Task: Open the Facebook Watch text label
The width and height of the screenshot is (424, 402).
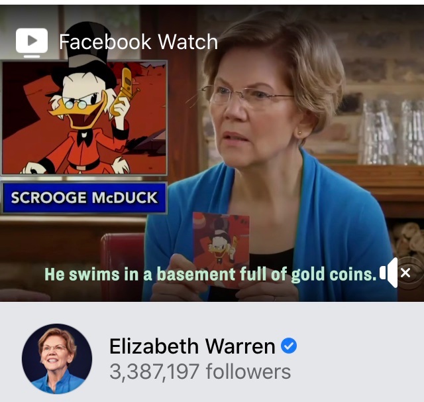Action: click(138, 42)
